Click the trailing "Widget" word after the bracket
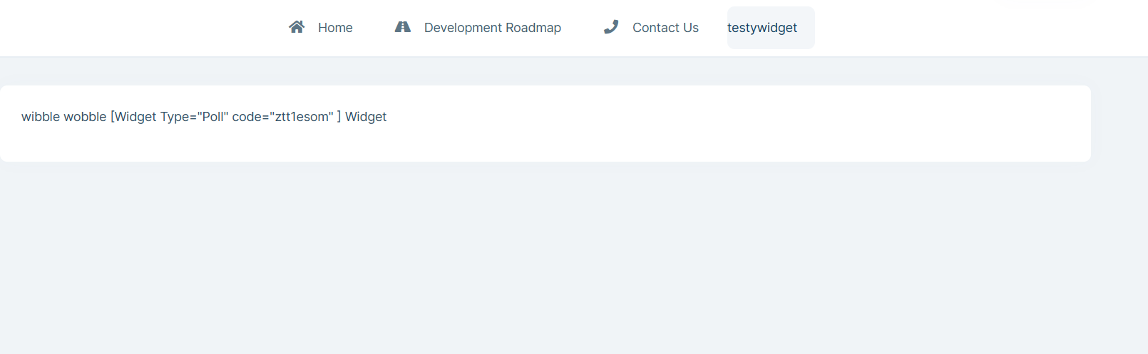Viewport: 1148px width, 354px height. (x=366, y=117)
